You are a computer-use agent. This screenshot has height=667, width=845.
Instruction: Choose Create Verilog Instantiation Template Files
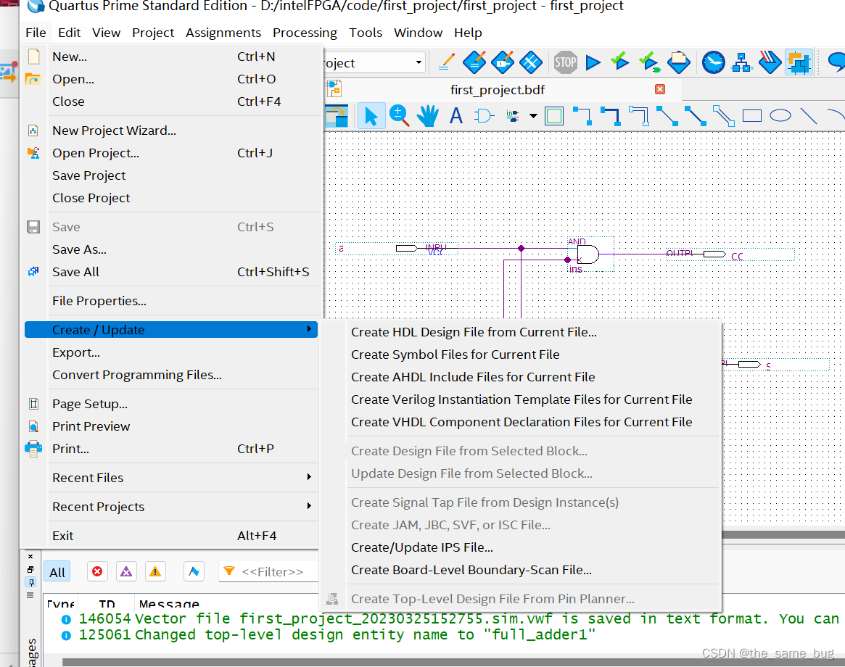[532, 399]
